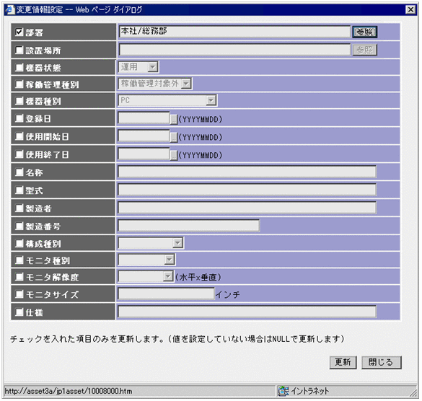
Task: Open the モニタ解像度 dropdown
Action: click(146, 276)
